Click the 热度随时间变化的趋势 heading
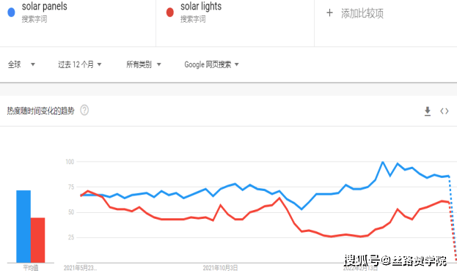This screenshot has width=457, height=273. point(40,111)
